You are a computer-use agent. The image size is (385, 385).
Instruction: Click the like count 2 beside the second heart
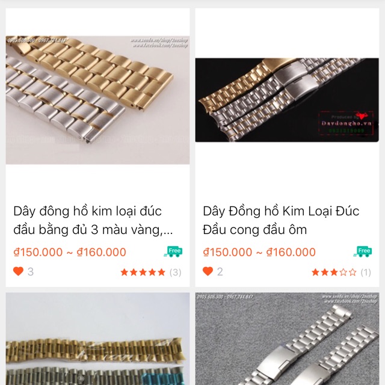tap(220, 272)
